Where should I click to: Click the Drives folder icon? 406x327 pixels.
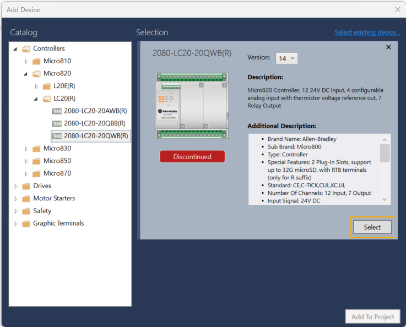click(x=26, y=186)
